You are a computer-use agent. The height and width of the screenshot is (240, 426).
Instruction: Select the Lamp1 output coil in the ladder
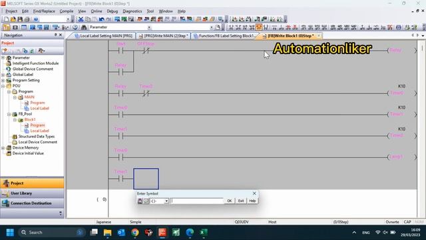(x=401, y=157)
